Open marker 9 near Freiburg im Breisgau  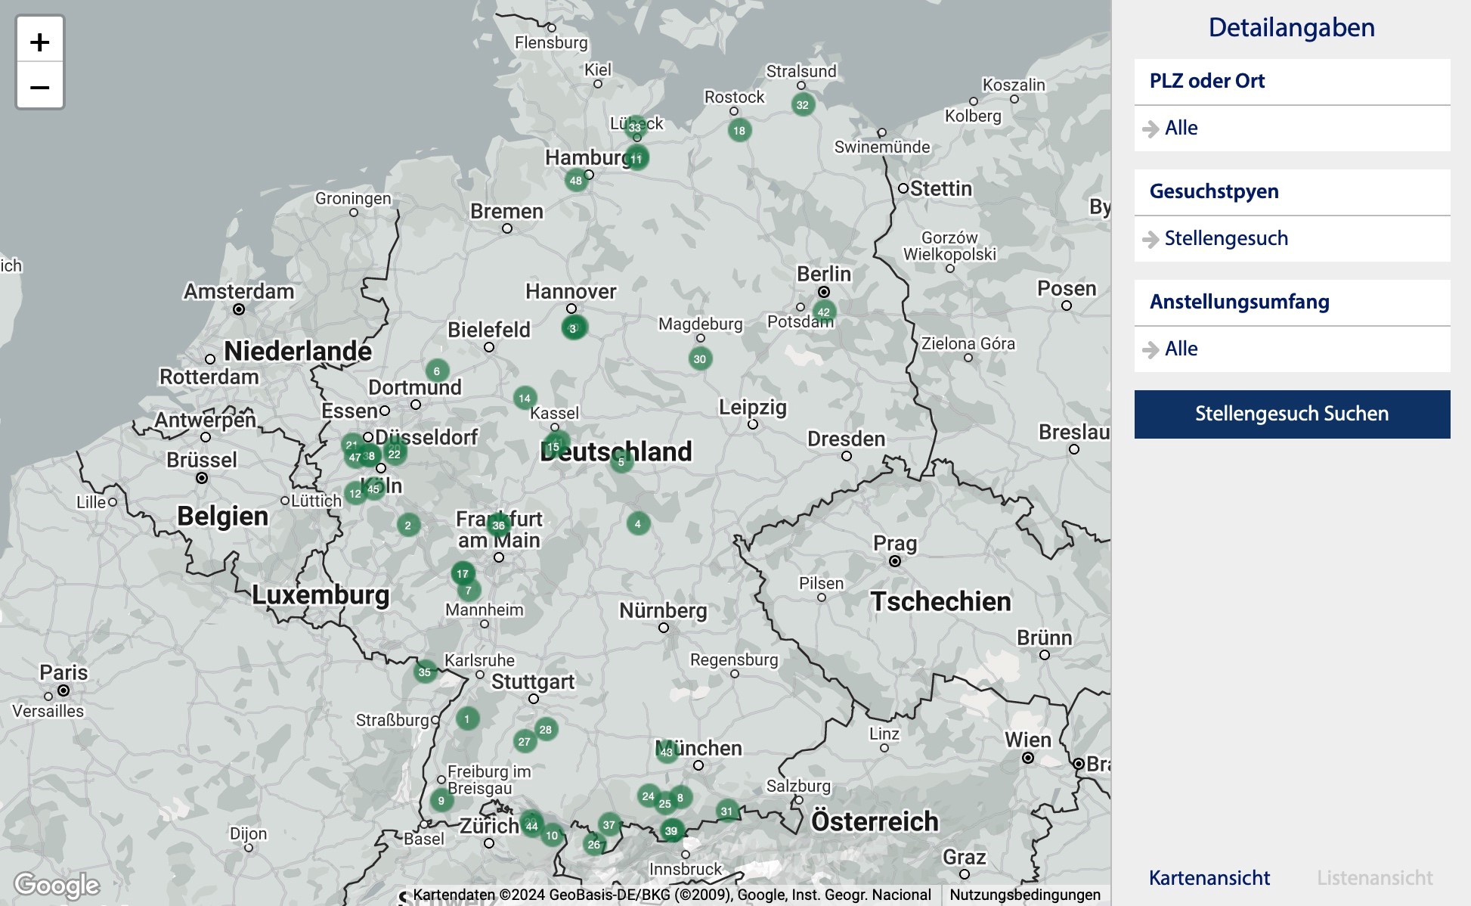click(x=442, y=800)
